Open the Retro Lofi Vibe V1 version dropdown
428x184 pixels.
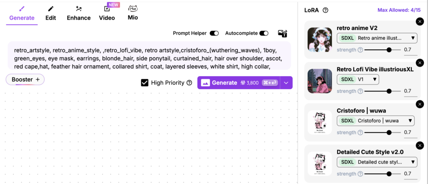(x=358, y=79)
